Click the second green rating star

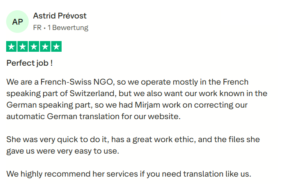[x=23, y=46]
